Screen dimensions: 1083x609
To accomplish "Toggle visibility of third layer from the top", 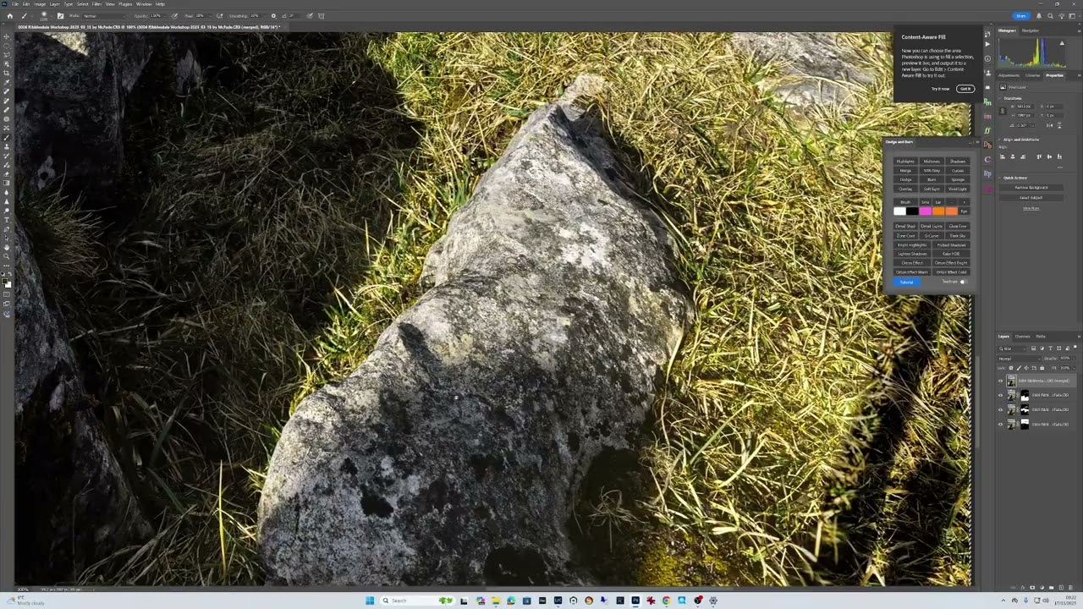I will point(1000,409).
